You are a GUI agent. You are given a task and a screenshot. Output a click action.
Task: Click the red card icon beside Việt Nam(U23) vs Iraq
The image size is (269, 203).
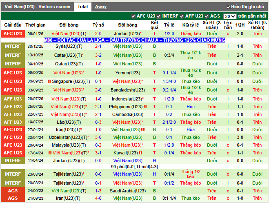coord(143,129)
